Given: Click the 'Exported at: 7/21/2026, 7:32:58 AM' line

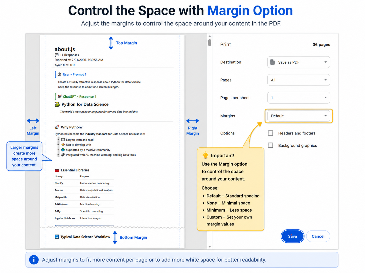Looking at the screenshot, I should click(79, 60).
